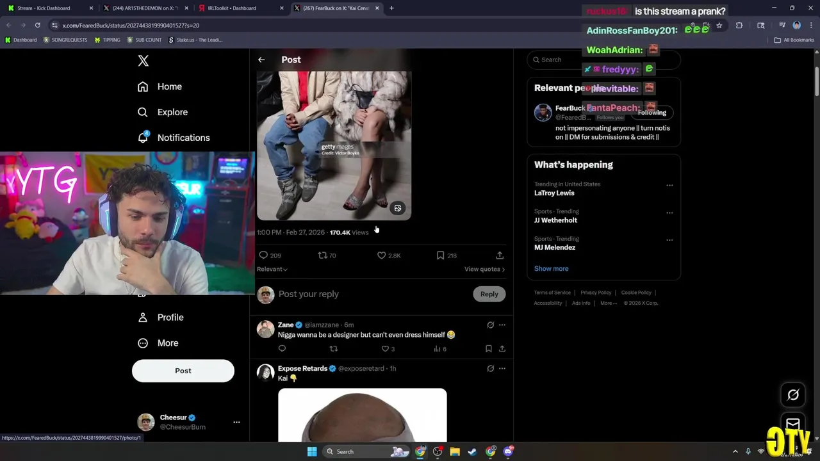Open more options for MJ Melendez trend

669,240
